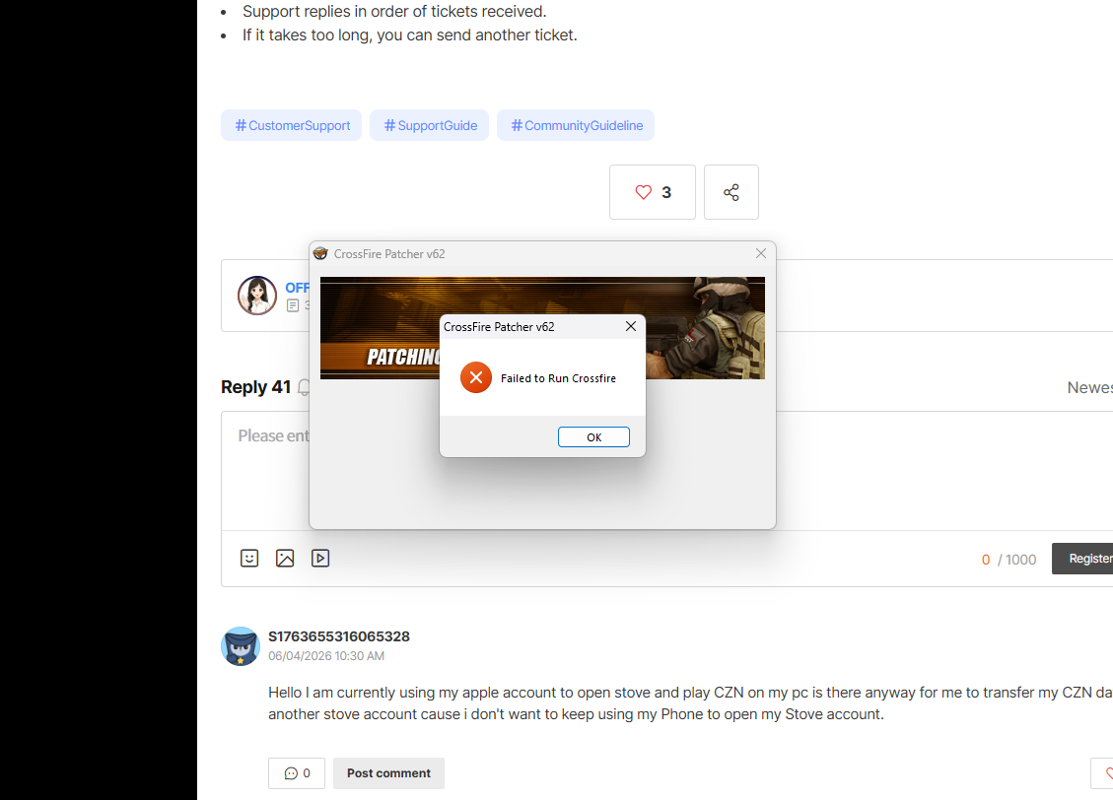Click the 0 / 1000 character counter
The image size is (1113, 800).
click(1009, 560)
